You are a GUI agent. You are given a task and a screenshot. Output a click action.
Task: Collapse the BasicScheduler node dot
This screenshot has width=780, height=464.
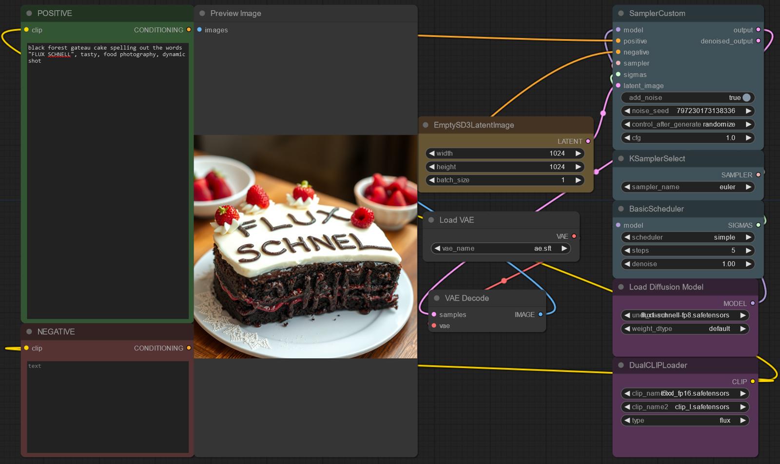(x=621, y=209)
